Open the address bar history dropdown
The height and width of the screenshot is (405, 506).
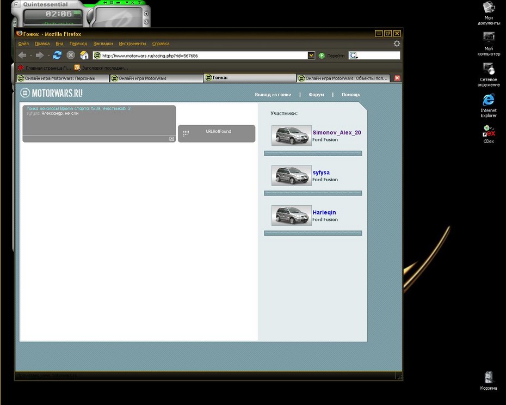click(311, 56)
